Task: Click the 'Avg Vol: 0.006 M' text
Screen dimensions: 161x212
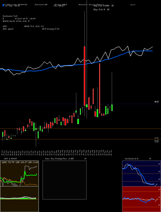Action: tap(103, 6)
